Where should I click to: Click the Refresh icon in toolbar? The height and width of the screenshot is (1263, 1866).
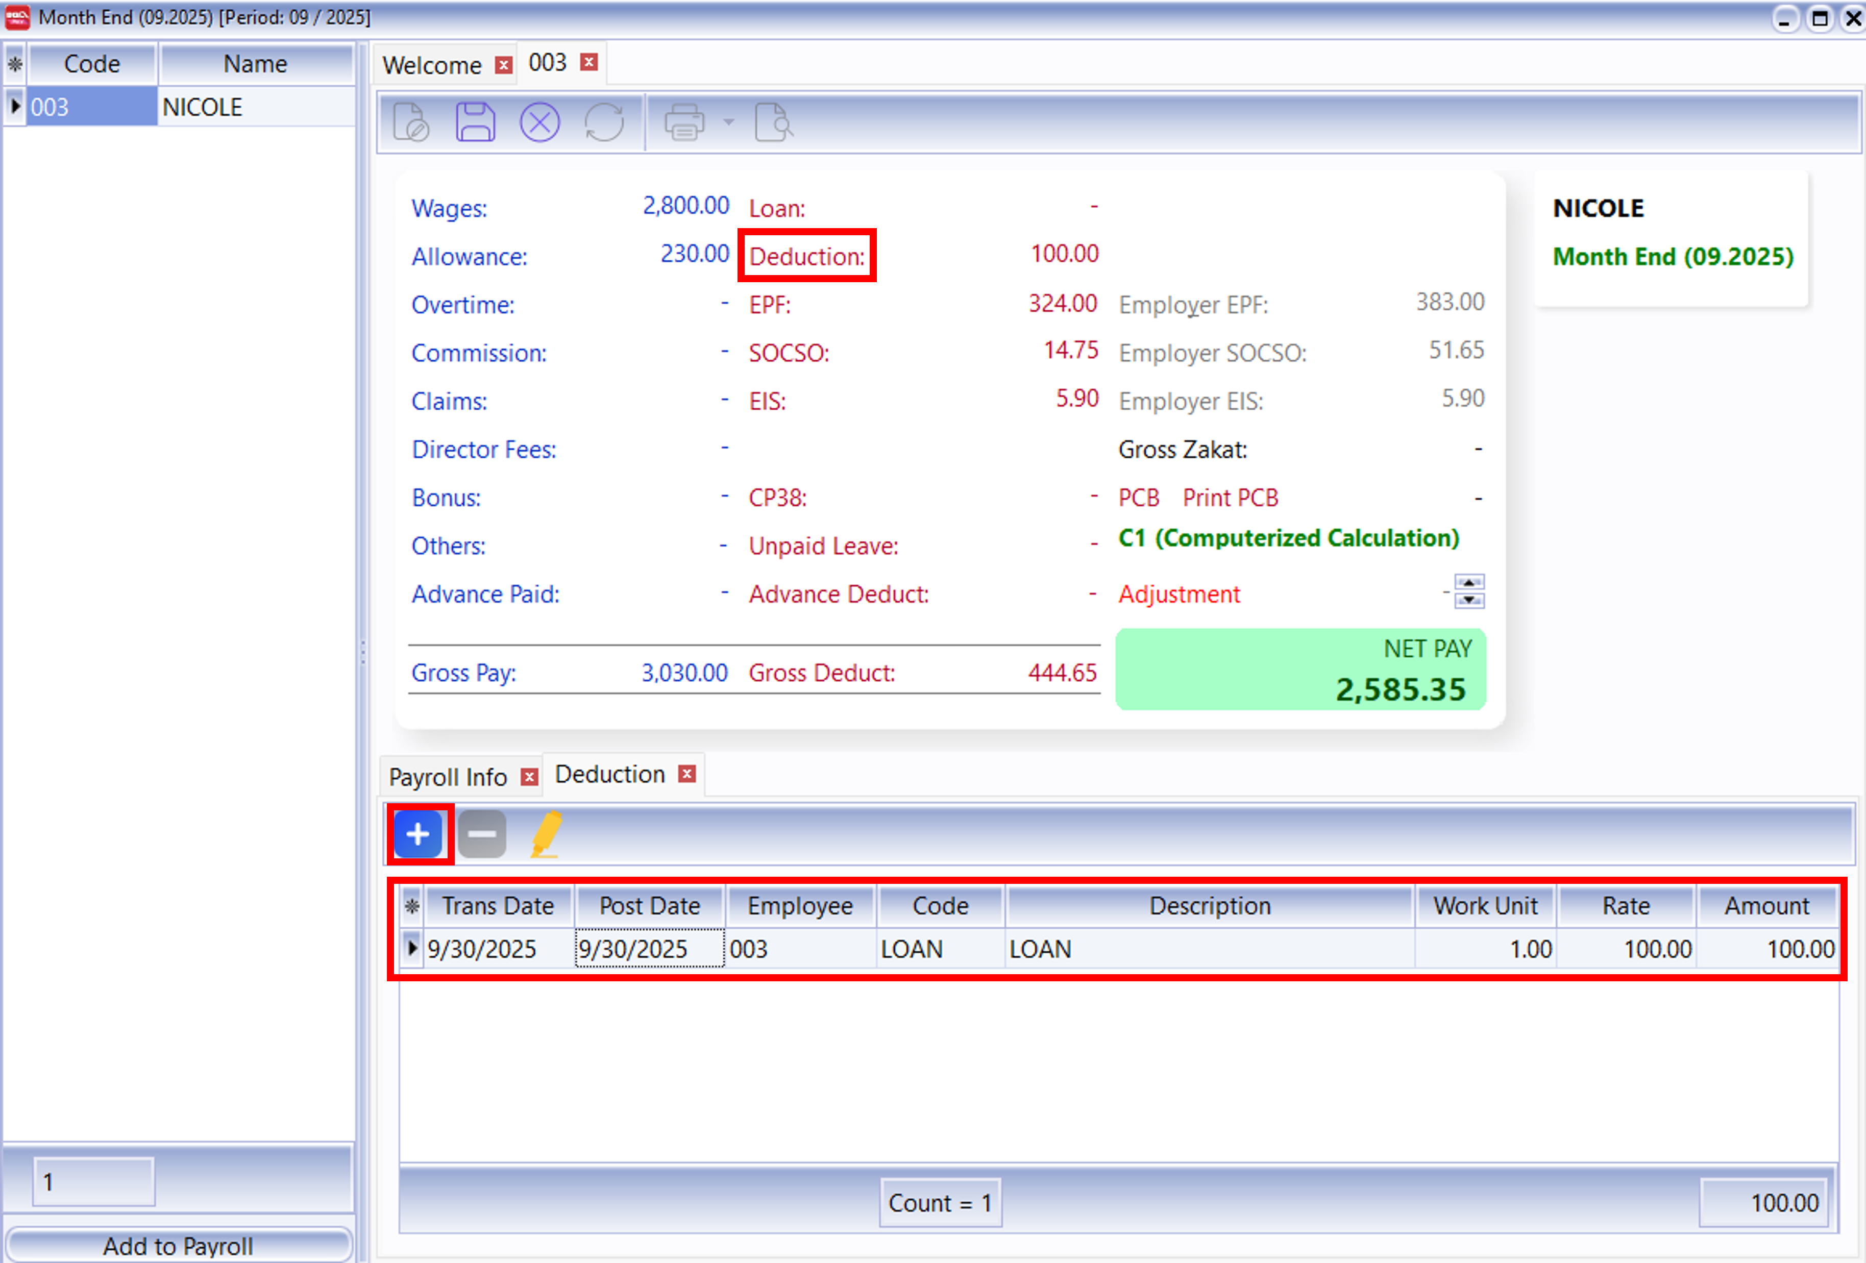click(x=604, y=123)
